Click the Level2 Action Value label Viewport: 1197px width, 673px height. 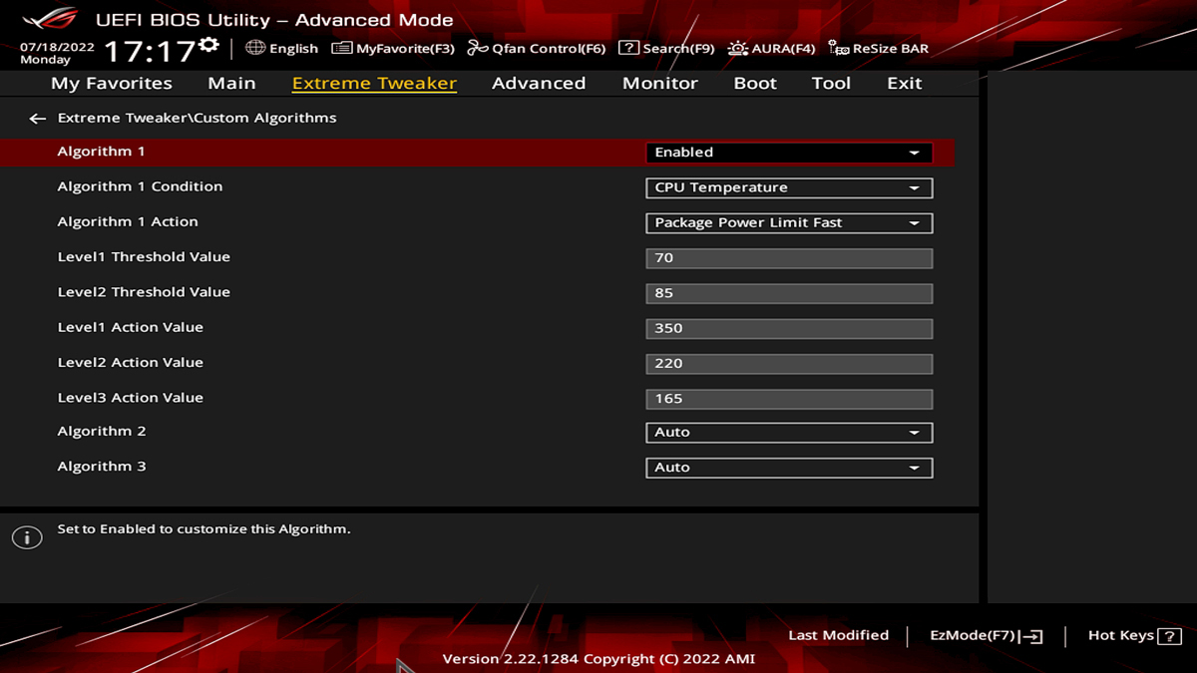coord(131,362)
